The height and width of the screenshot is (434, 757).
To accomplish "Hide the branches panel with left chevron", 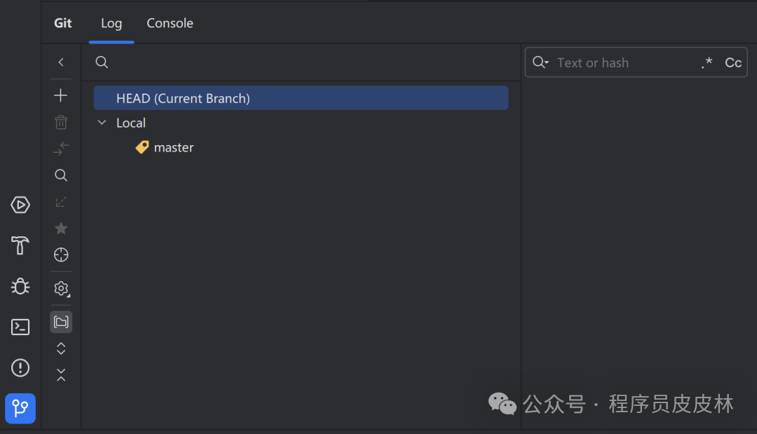I will point(61,62).
